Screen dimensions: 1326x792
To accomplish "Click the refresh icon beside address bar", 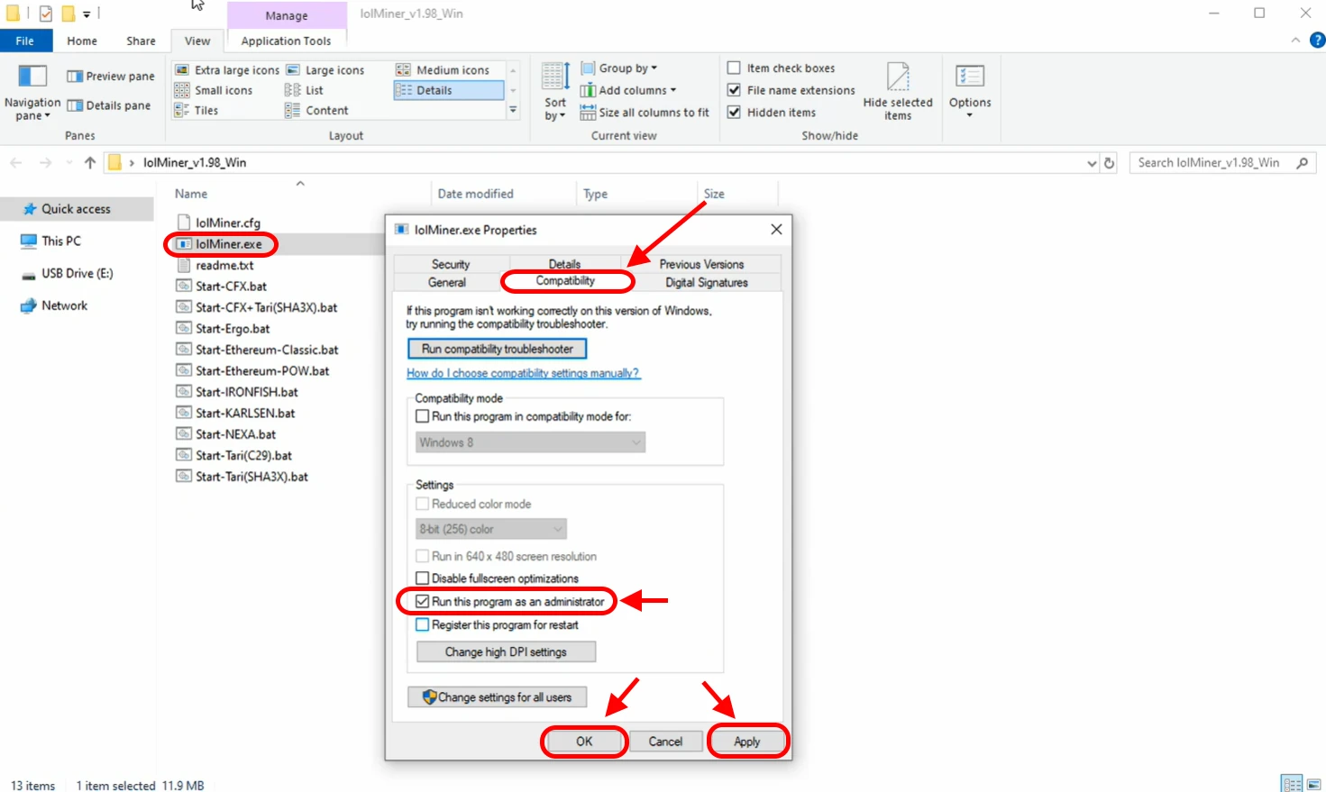I will [1110, 163].
